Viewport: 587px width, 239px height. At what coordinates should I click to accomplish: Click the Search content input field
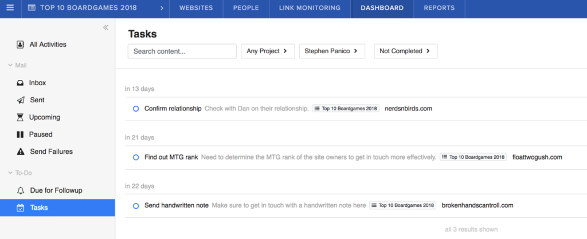tap(182, 51)
